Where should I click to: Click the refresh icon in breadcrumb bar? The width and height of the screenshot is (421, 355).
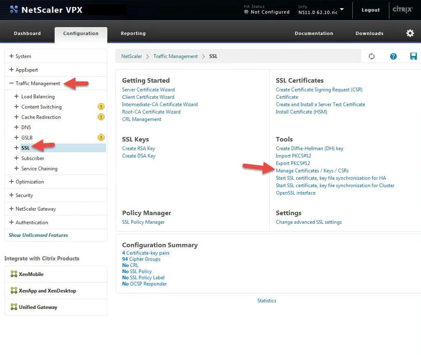pos(371,56)
